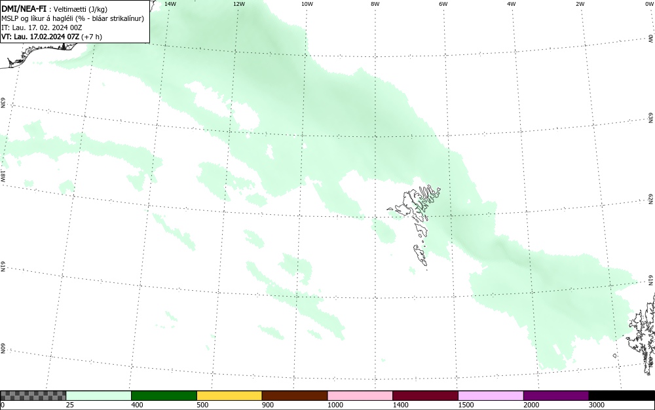Click the DMI/NEA-FI title text

tap(24, 9)
